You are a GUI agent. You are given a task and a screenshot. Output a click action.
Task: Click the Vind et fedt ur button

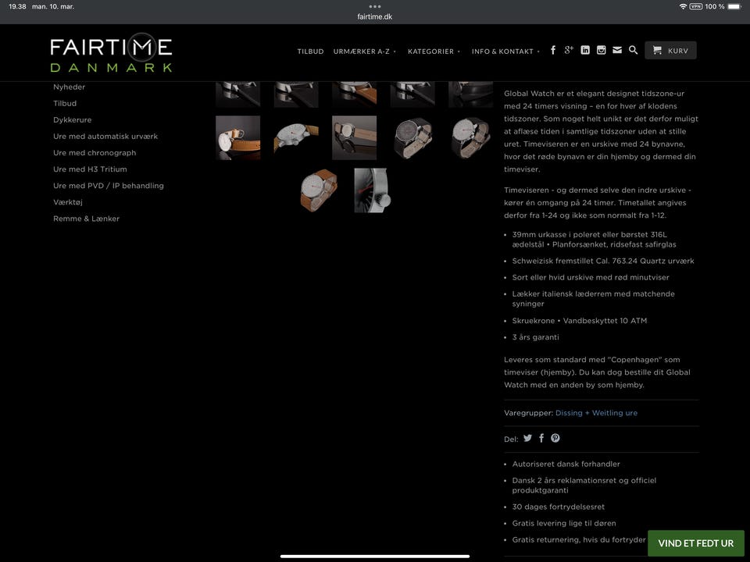tap(695, 543)
